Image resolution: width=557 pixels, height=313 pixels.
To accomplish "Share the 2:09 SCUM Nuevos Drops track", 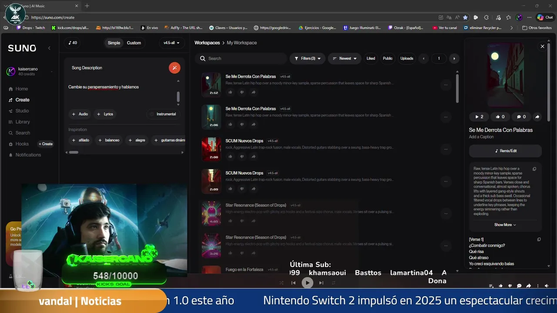I will click(254, 189).
